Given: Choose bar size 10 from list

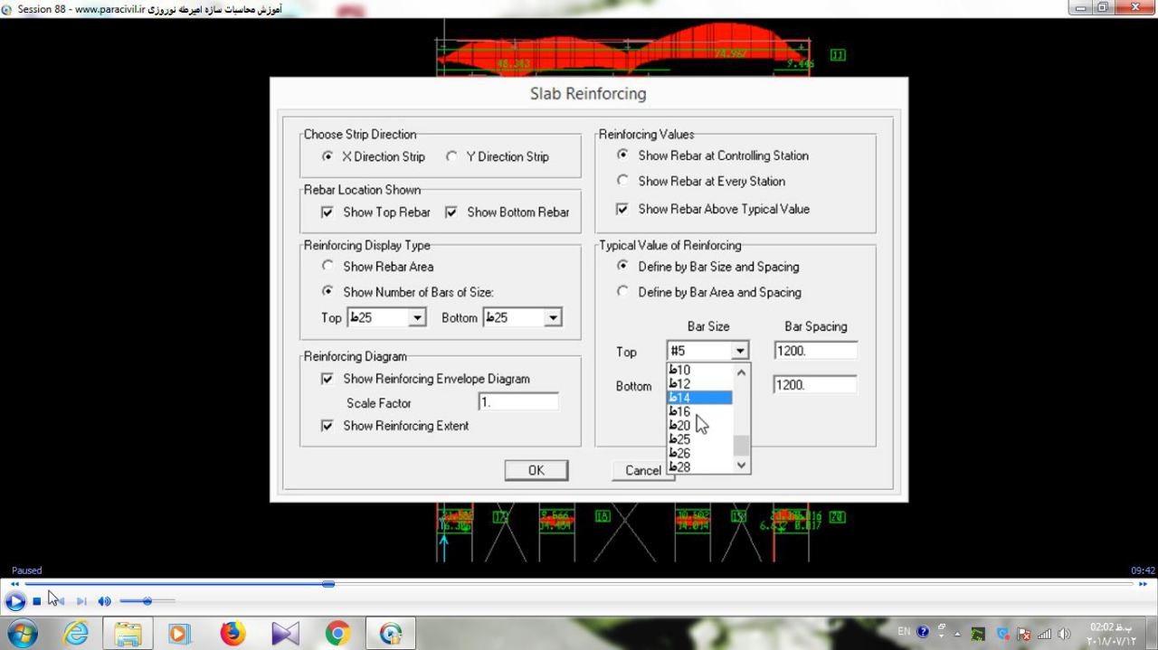Looking at the screenshot, I should tap(699, 370).
